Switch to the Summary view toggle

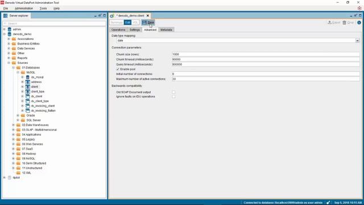(117, 23)
